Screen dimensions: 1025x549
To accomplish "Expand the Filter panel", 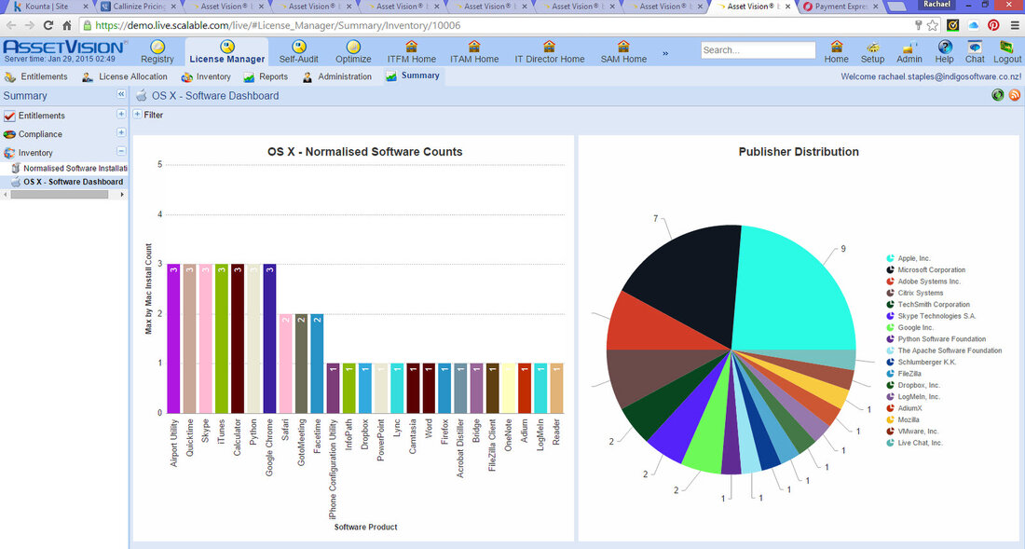I will [138, 115].
